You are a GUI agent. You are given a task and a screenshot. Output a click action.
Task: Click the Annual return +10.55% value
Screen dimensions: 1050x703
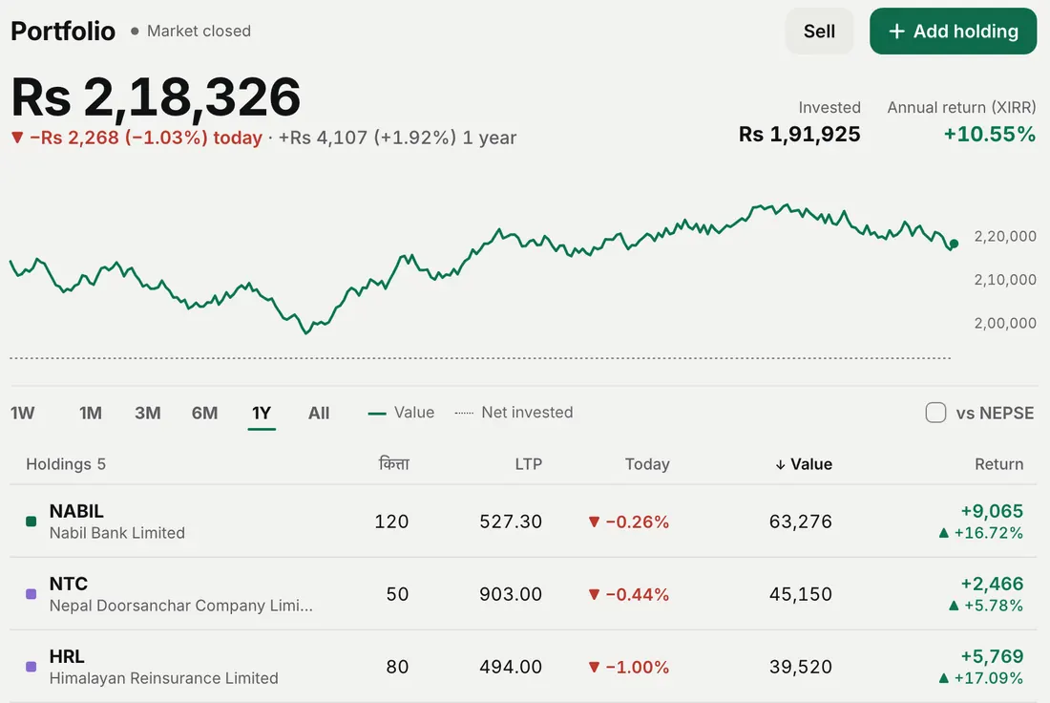tap(990, 134)
